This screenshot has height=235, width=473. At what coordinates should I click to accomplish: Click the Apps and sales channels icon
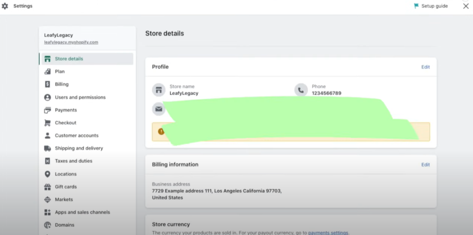point(48,212)
